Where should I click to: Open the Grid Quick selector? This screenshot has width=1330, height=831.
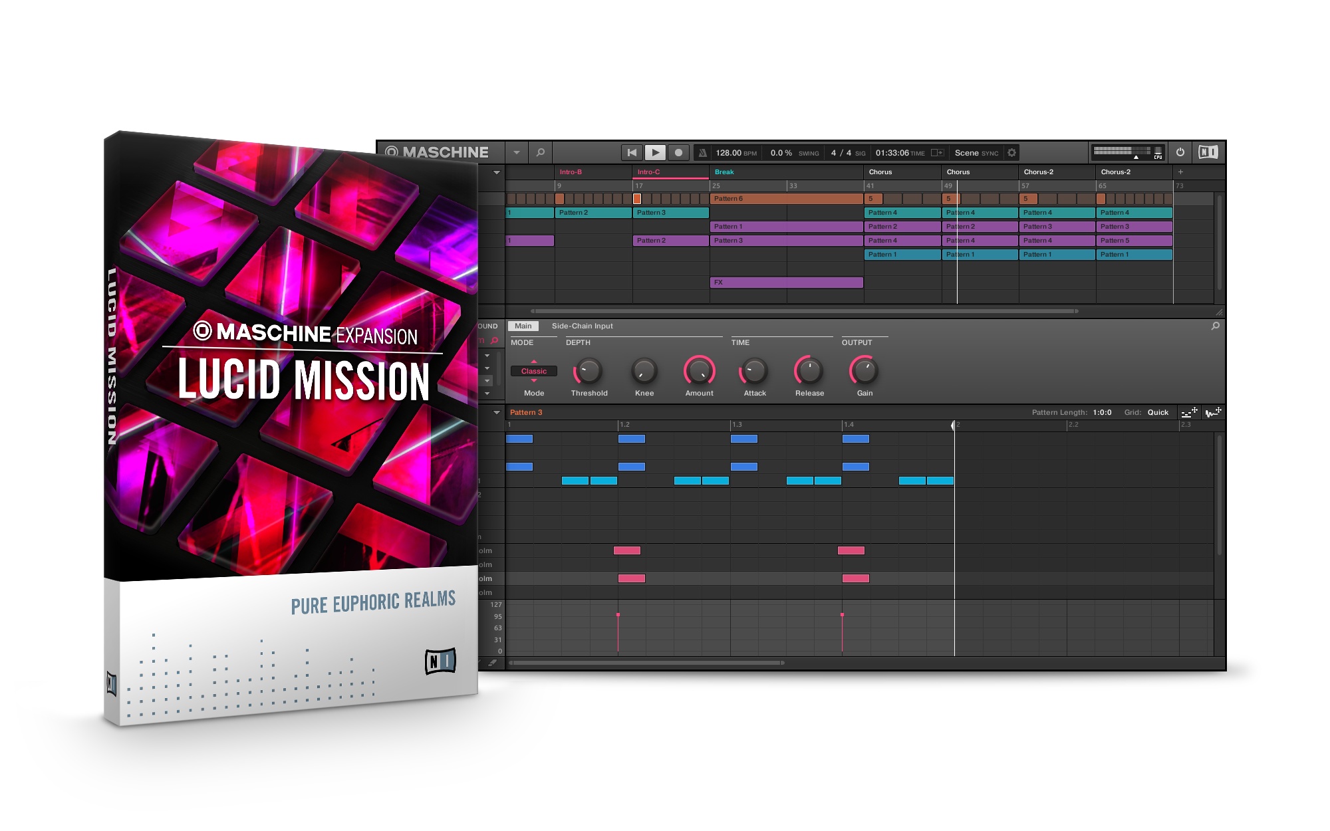1158,413
